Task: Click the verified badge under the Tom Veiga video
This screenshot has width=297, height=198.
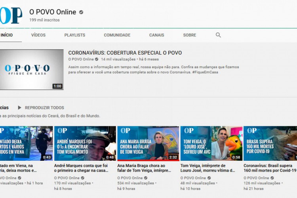Action: (209, 178)
